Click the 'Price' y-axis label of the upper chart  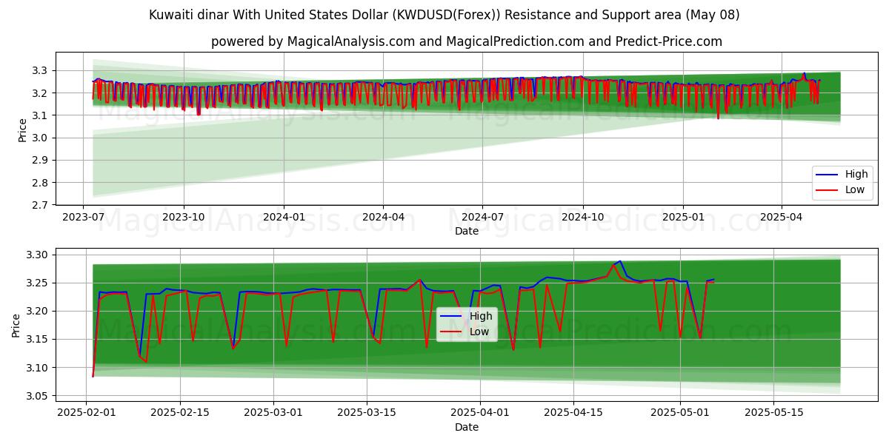tap(23, 129)
